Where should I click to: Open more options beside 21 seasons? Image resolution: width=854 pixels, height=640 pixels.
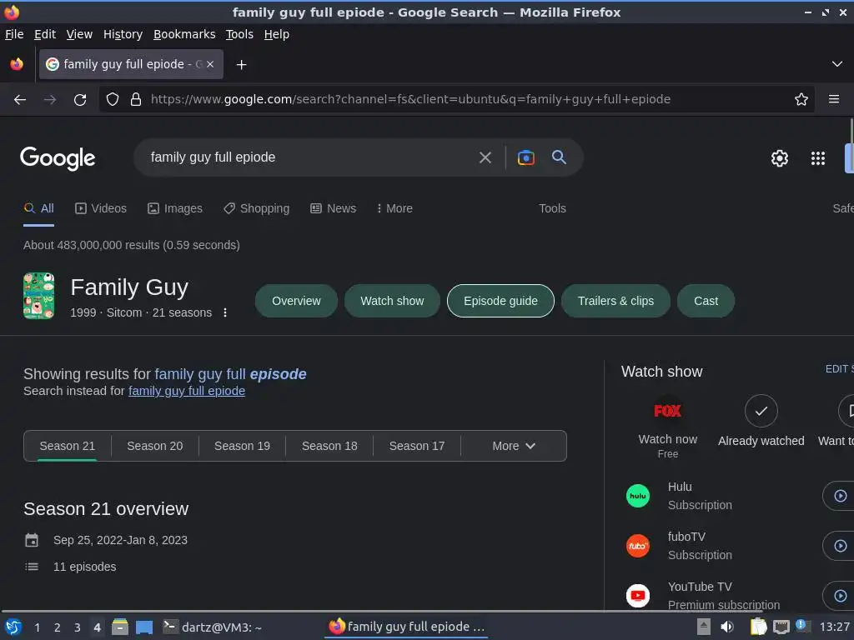click(225, 313)
